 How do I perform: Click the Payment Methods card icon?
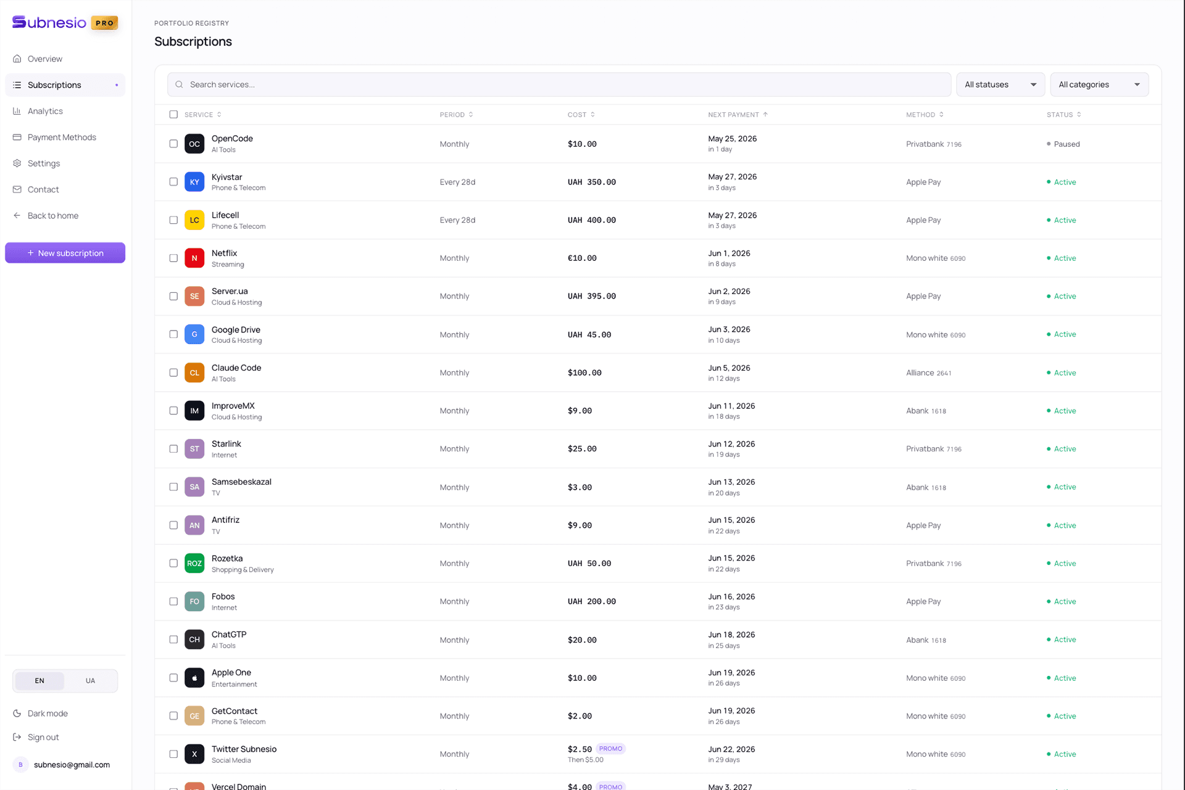coord(17,137)
